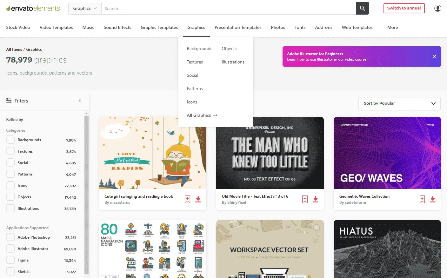Screen dimensions: 447x278
Task: Check the Patterns category filter
Action: click(x=10, y=174)
